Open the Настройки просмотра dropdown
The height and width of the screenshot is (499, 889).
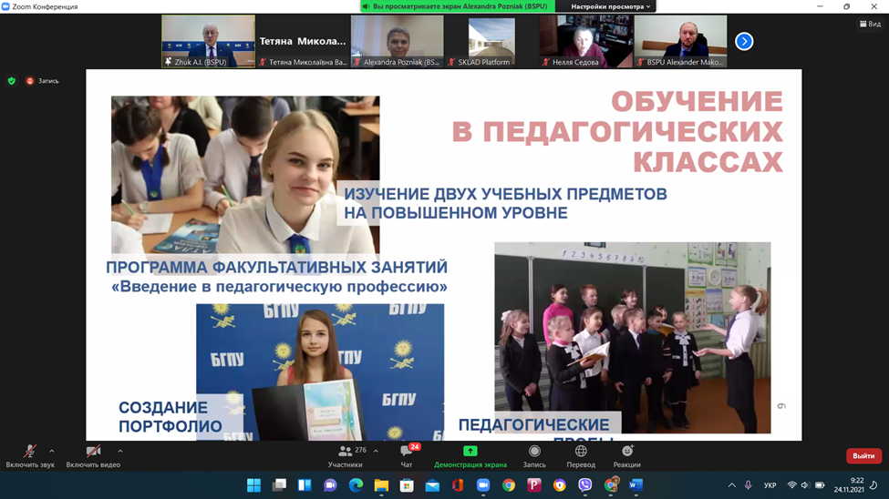pos(610,6)
